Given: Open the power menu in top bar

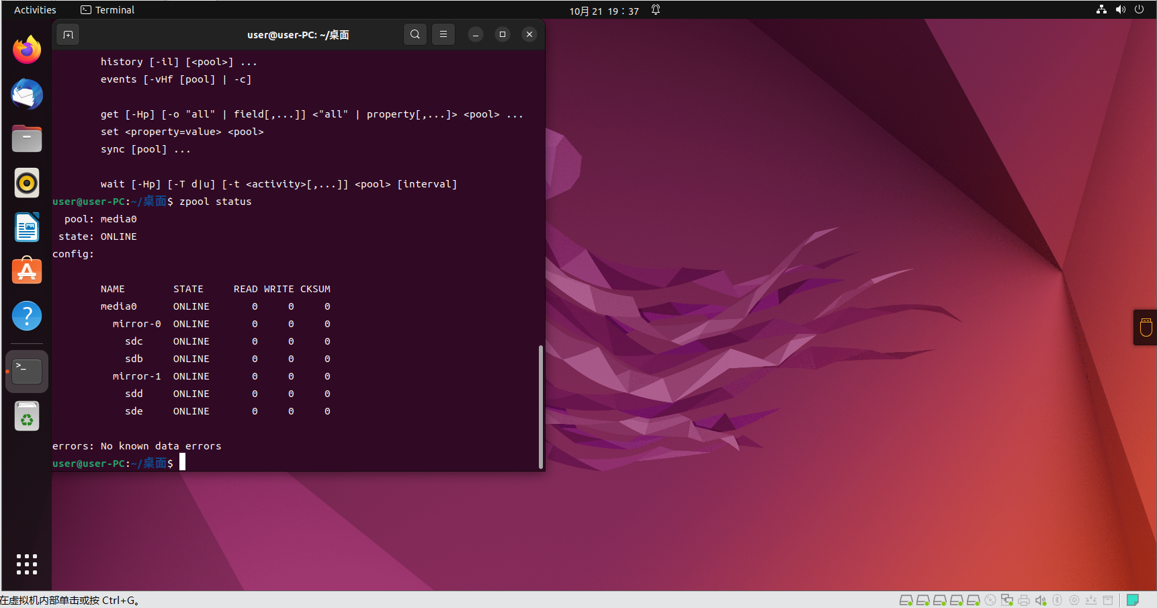Looking at the screenshot, I should click(x=1140, y=9).
